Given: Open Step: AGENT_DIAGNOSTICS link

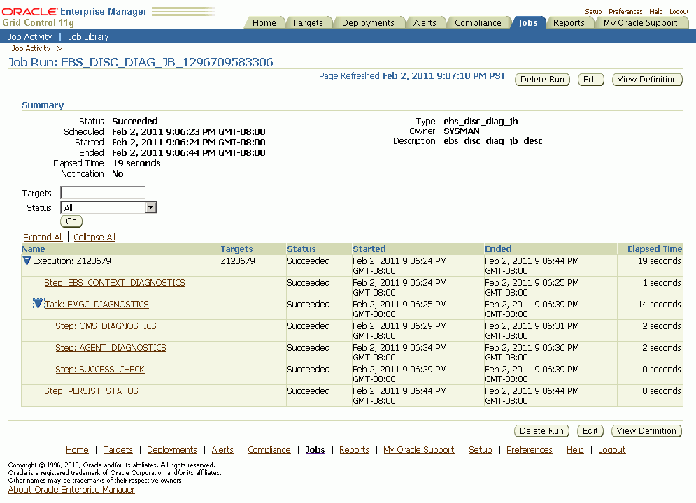Looking at the screenshot, I should (x=111, y=348).
